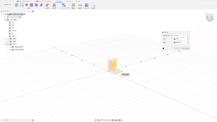
Task: Select the purple Sphere primitive tool
Action: [36, 5]
